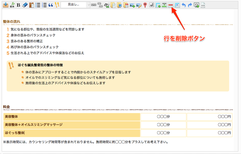Click the insert link chain icon

tap(94, 5)
